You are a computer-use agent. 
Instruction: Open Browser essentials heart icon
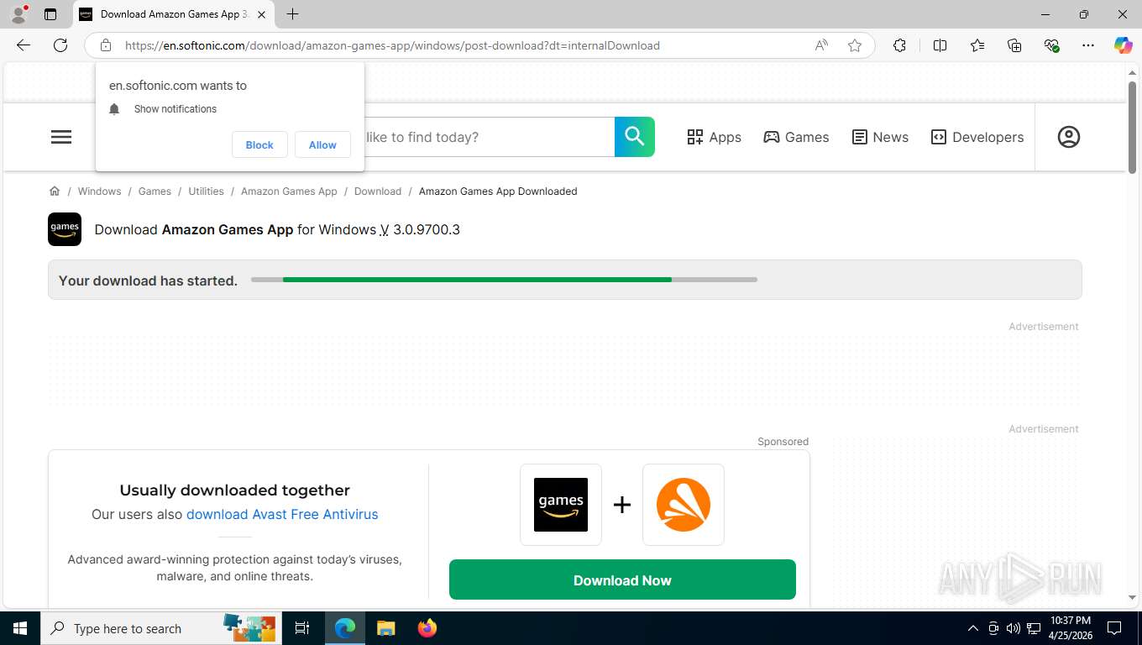[1051, 45]
